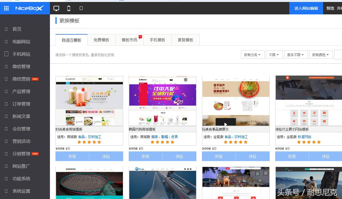Open the 模板市场 tab with N badge
This screenshot has width=342, height=199.
point(130,40)
